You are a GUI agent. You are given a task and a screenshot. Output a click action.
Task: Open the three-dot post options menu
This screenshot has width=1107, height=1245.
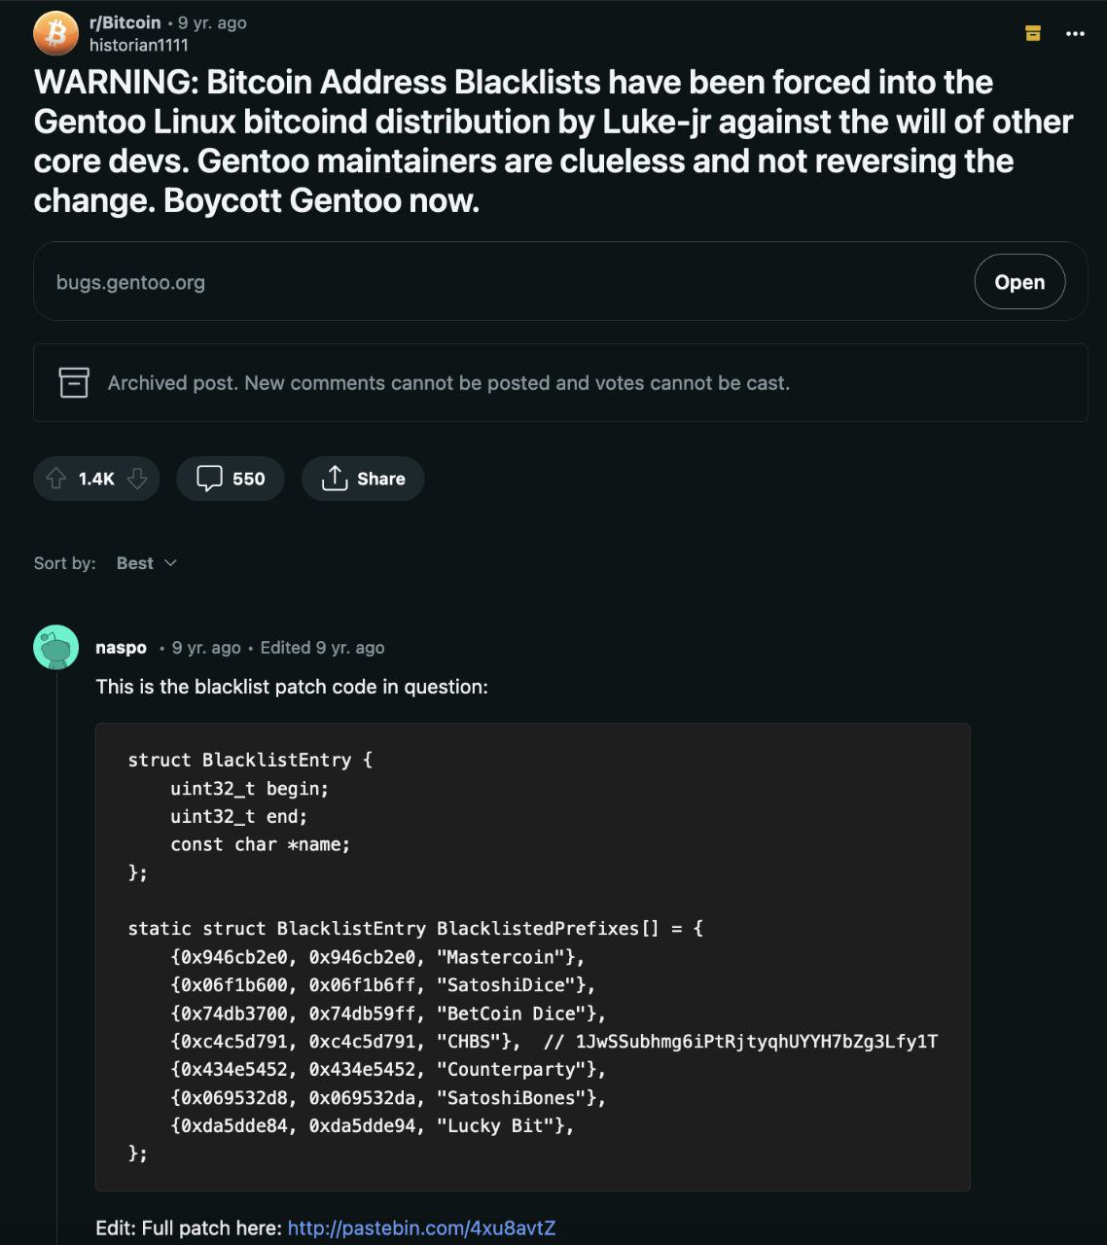[x=1075, y=33]
